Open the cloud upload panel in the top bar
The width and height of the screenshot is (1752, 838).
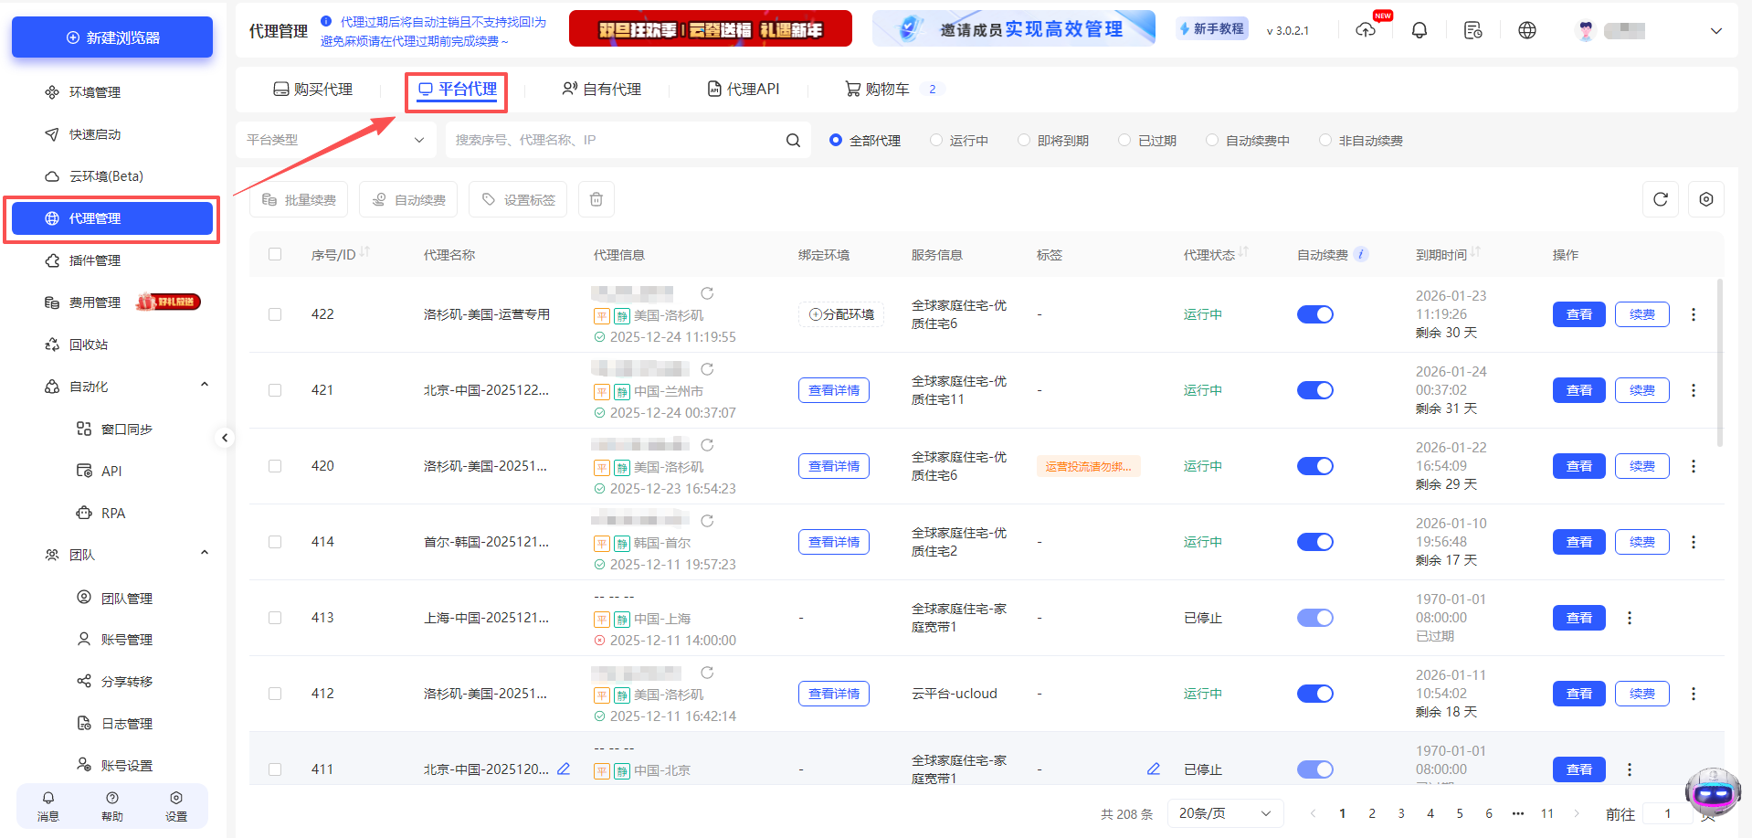[x=1366, y=29]
